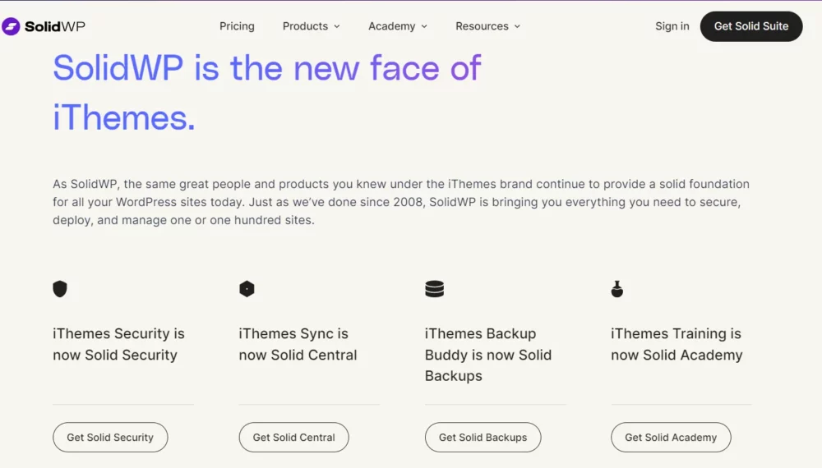The height and width of the screenshot is (468, 822).
Task: Click the Get Solid Security button
Action: (x=110, y=437)
